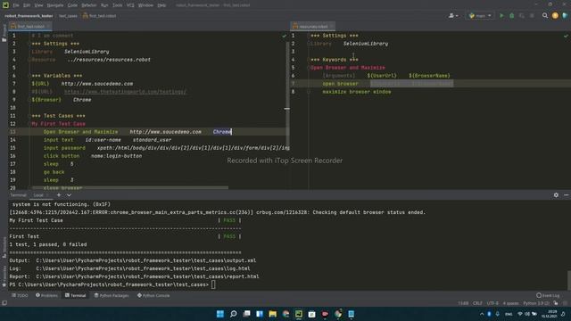Open the VCS menu
The height and width of the screenshot is (321, 571).
click(130, 5)
